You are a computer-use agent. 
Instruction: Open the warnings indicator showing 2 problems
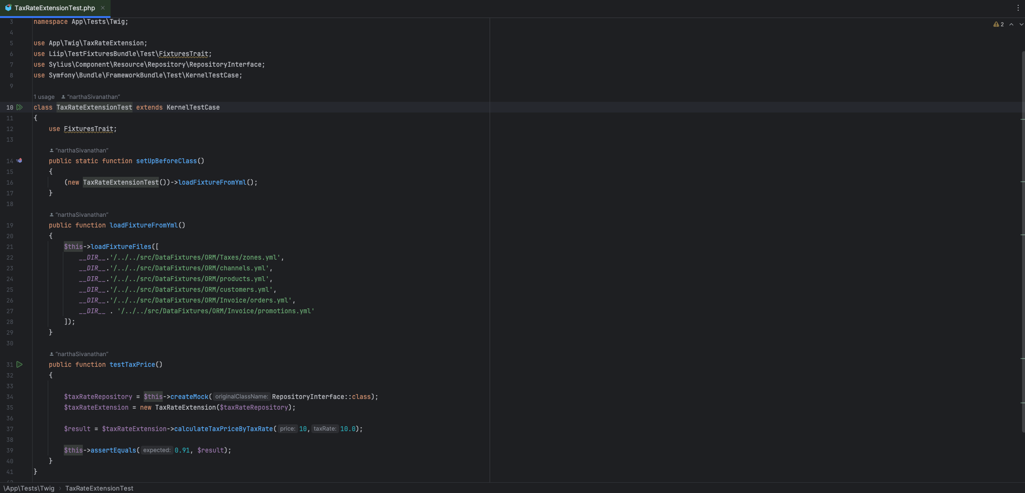(998, 24)
